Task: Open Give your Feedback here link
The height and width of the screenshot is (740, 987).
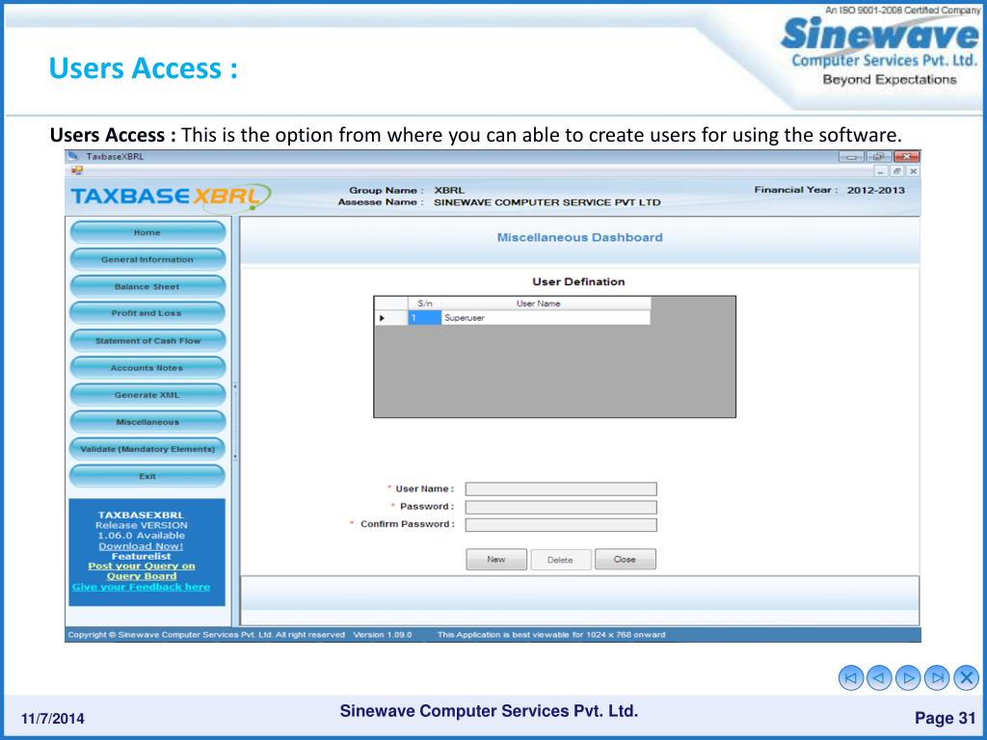Action: [141, 587]
